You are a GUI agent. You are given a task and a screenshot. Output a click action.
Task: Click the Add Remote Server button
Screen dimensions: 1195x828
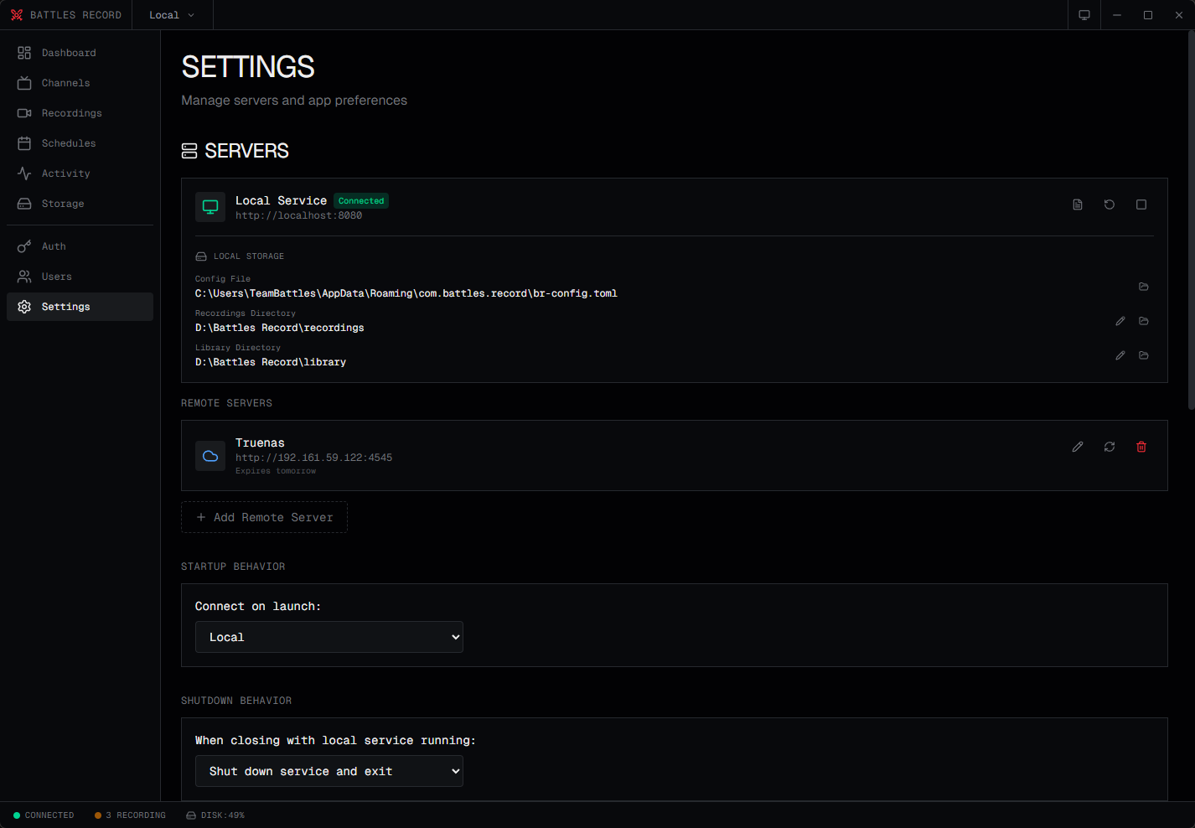(264, 517)
